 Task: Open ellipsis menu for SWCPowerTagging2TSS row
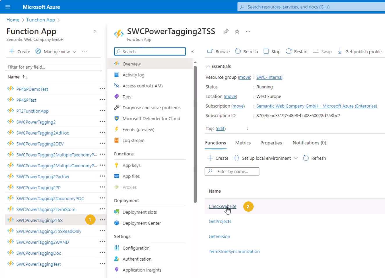pos(102,220)
